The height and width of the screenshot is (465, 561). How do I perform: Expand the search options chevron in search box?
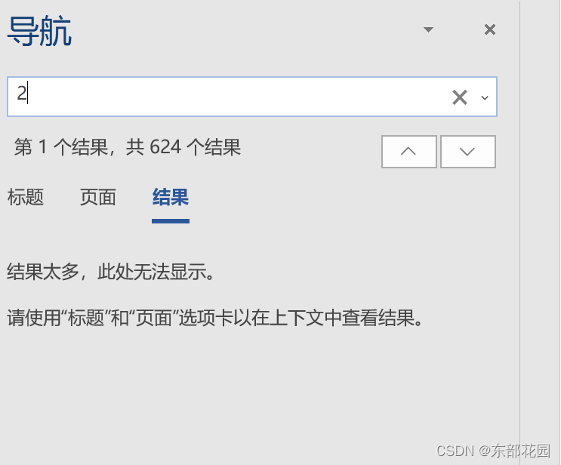tap(485, 97)
